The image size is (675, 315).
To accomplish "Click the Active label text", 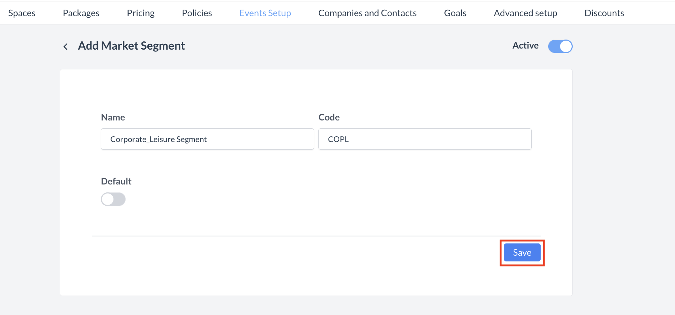I will (525, 46).
